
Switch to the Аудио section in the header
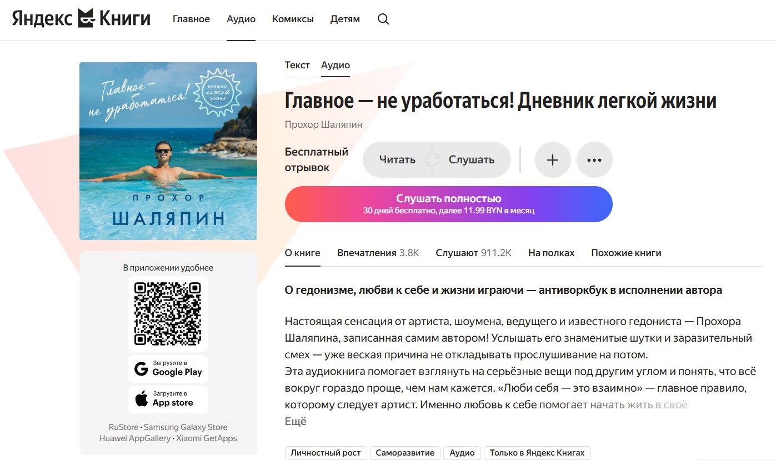[241, 18]
